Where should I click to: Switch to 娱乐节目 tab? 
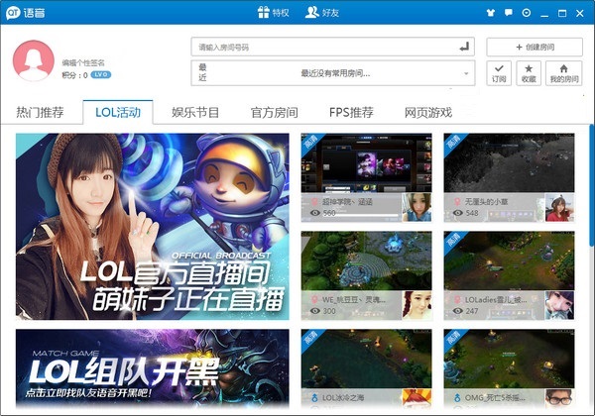[x=195, y=112]
